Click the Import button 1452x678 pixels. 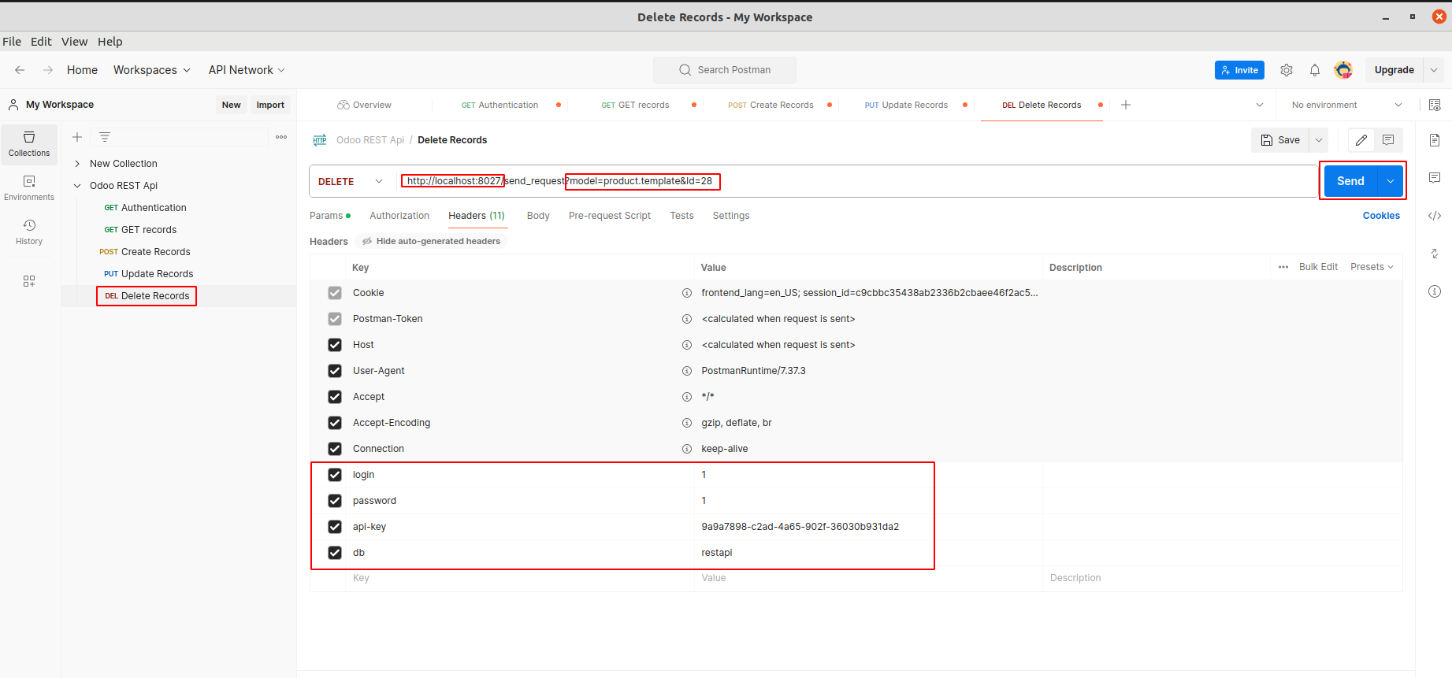(x=270, y=105)
